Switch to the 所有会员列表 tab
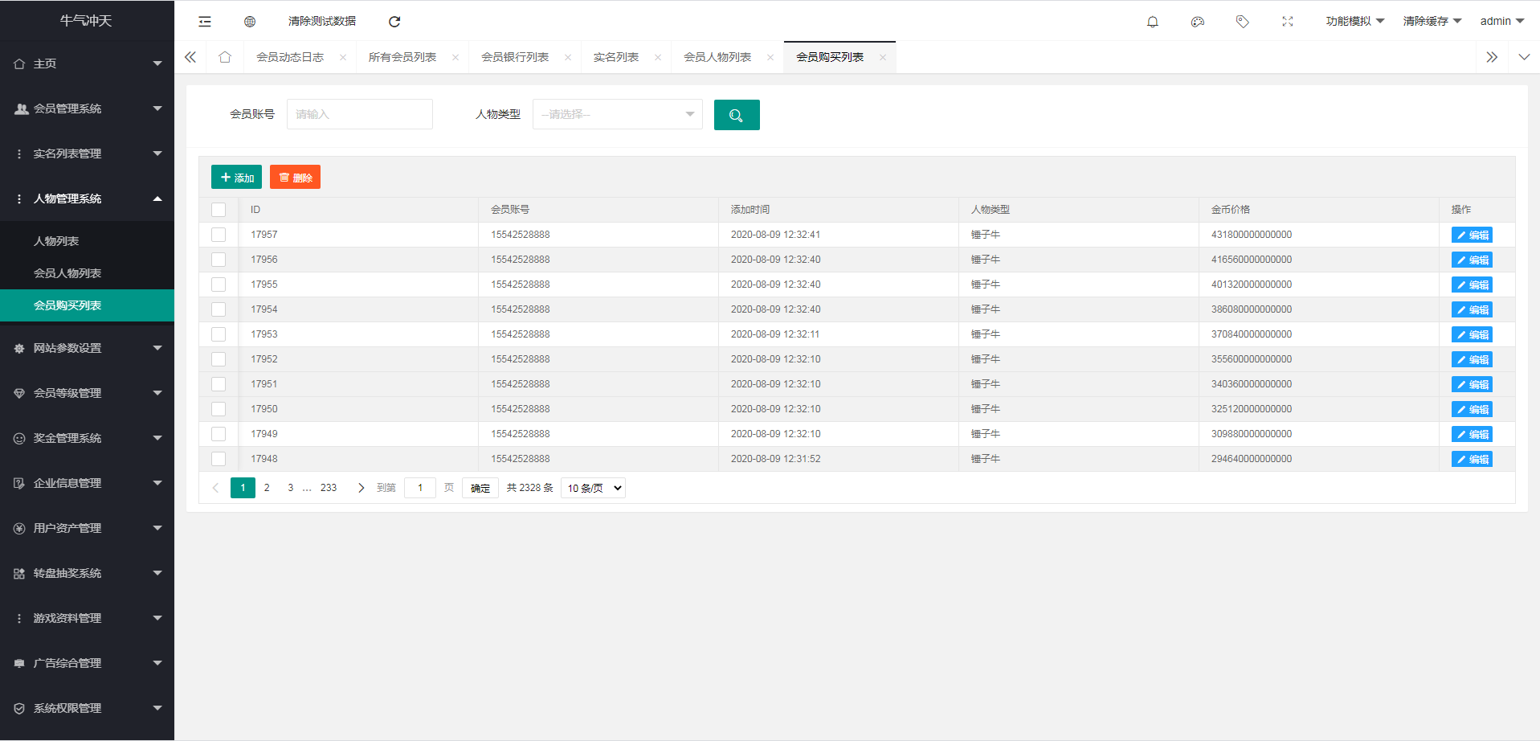1540x741 pixels. click(x=402, y=57)
